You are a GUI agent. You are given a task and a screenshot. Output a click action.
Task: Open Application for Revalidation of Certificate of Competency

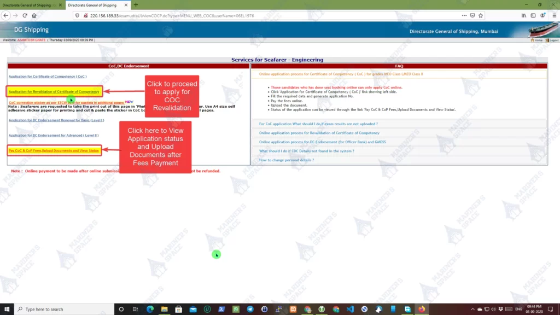[54, 91]
